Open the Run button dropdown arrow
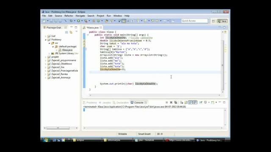Image resolution: width=271 pixels, height=152 pixels. point(82,21)
